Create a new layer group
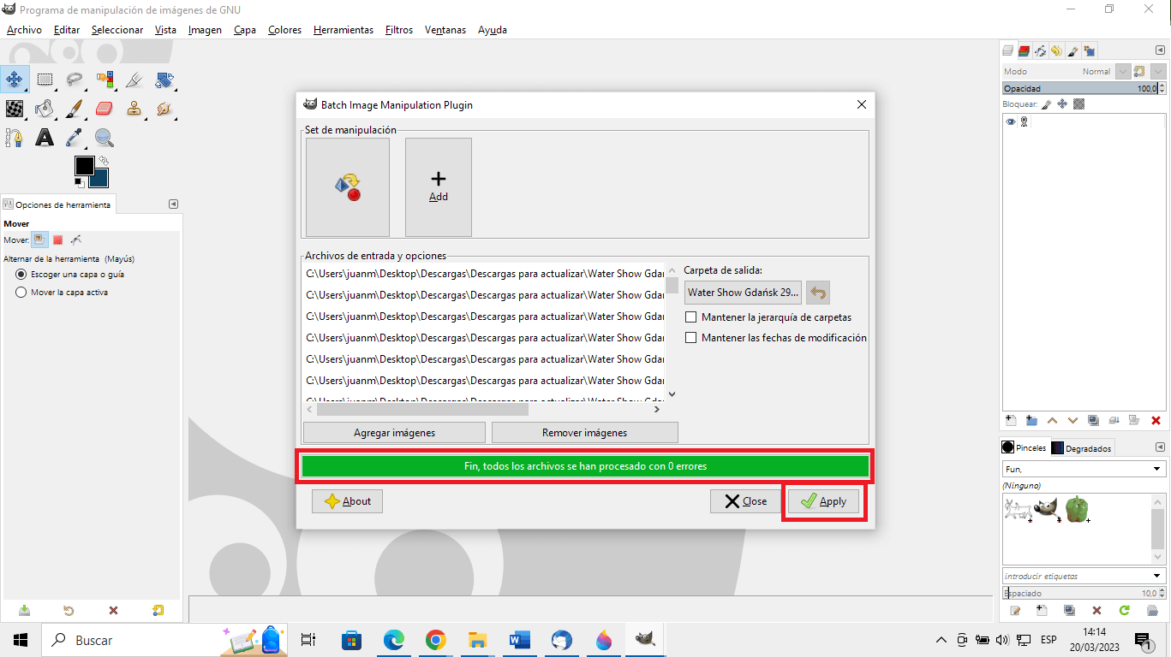Image resolution: width=1171 pixels, height=657 pixels. point(1031,420)
